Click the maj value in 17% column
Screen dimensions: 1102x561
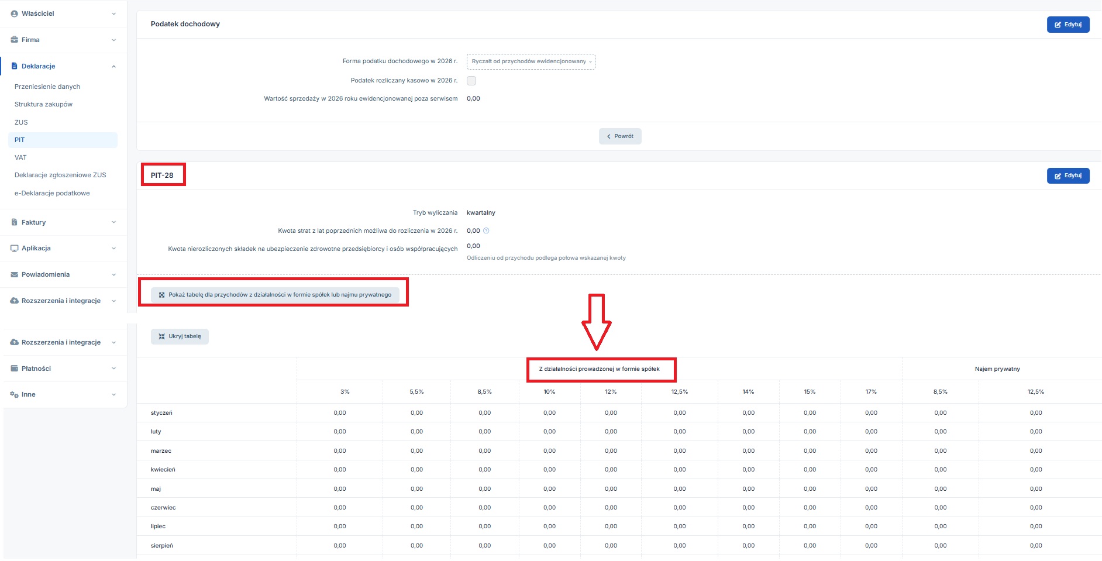pos(871,488)
